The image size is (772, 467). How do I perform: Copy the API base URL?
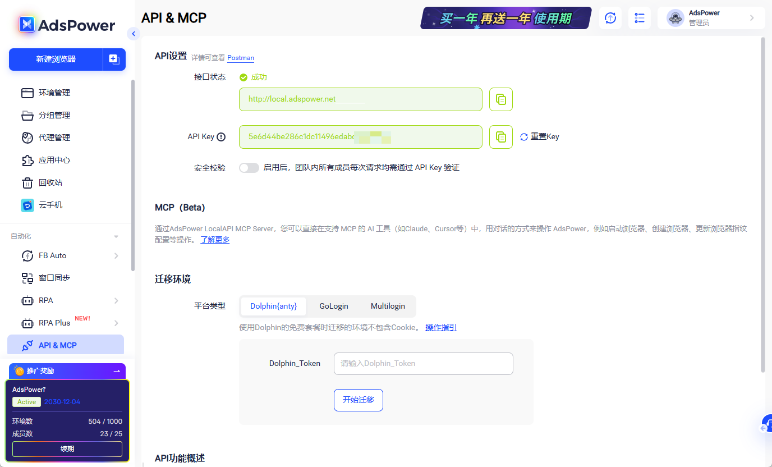click(x=500, y=99)
